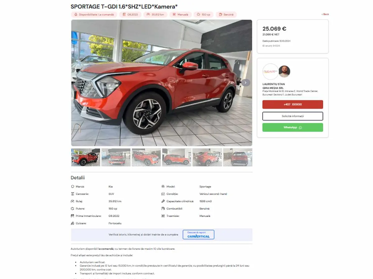Select the third car thumbnail
373x279 pixels.
coord(146,157)
